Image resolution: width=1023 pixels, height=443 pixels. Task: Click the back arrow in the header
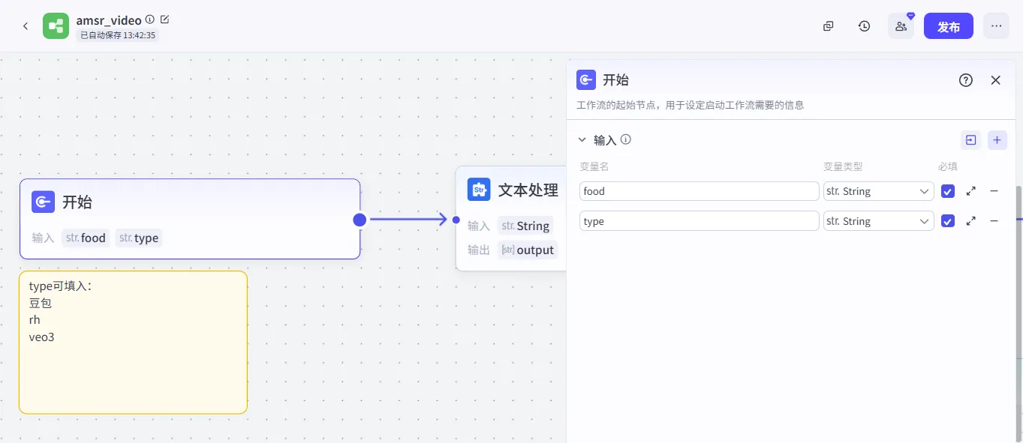[26, 26]
